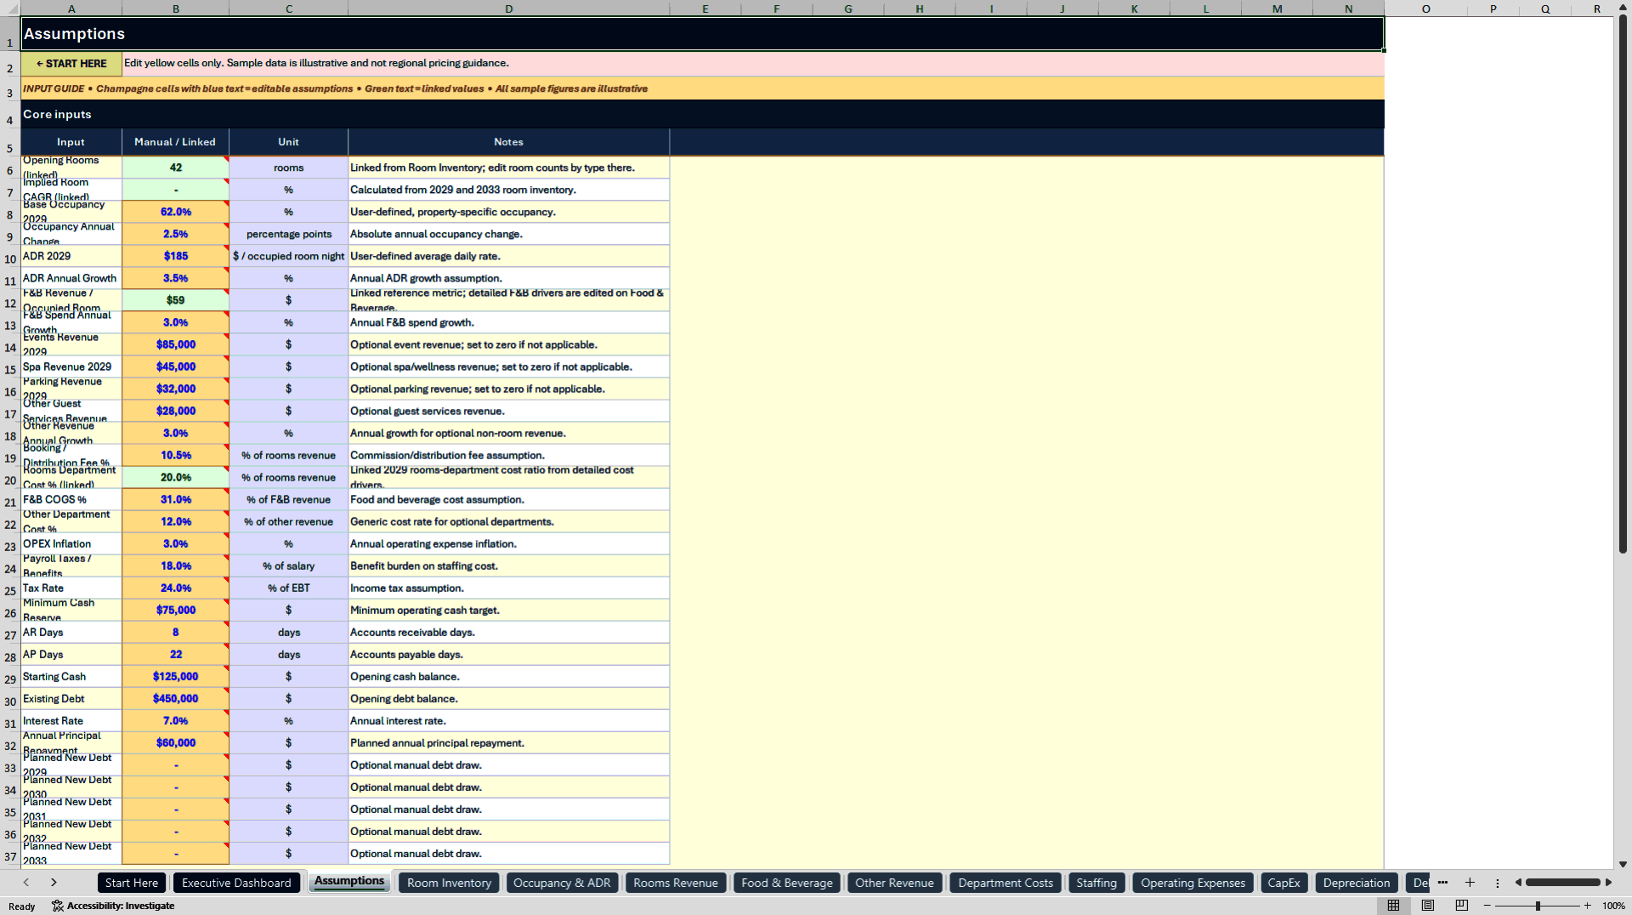Select the Tax Rate 24.0% cell
The height and width of the screenshot is (915, 1632).
176,588
